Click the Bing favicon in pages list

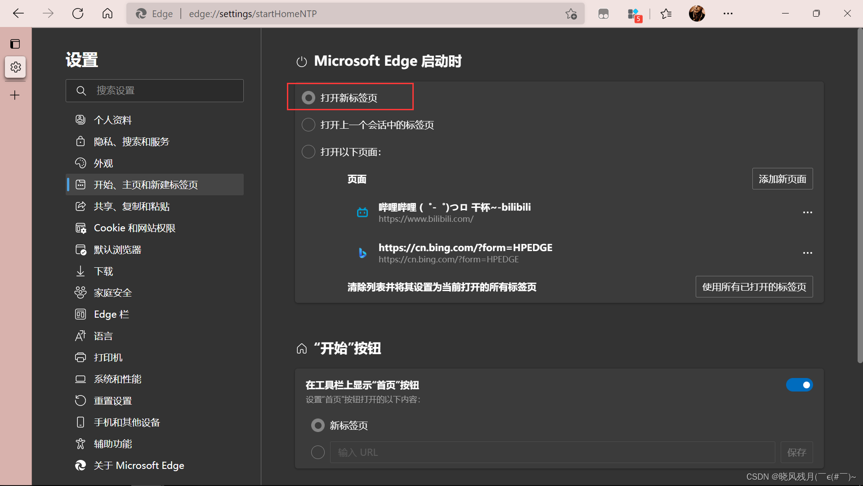(x=362, y=253)
